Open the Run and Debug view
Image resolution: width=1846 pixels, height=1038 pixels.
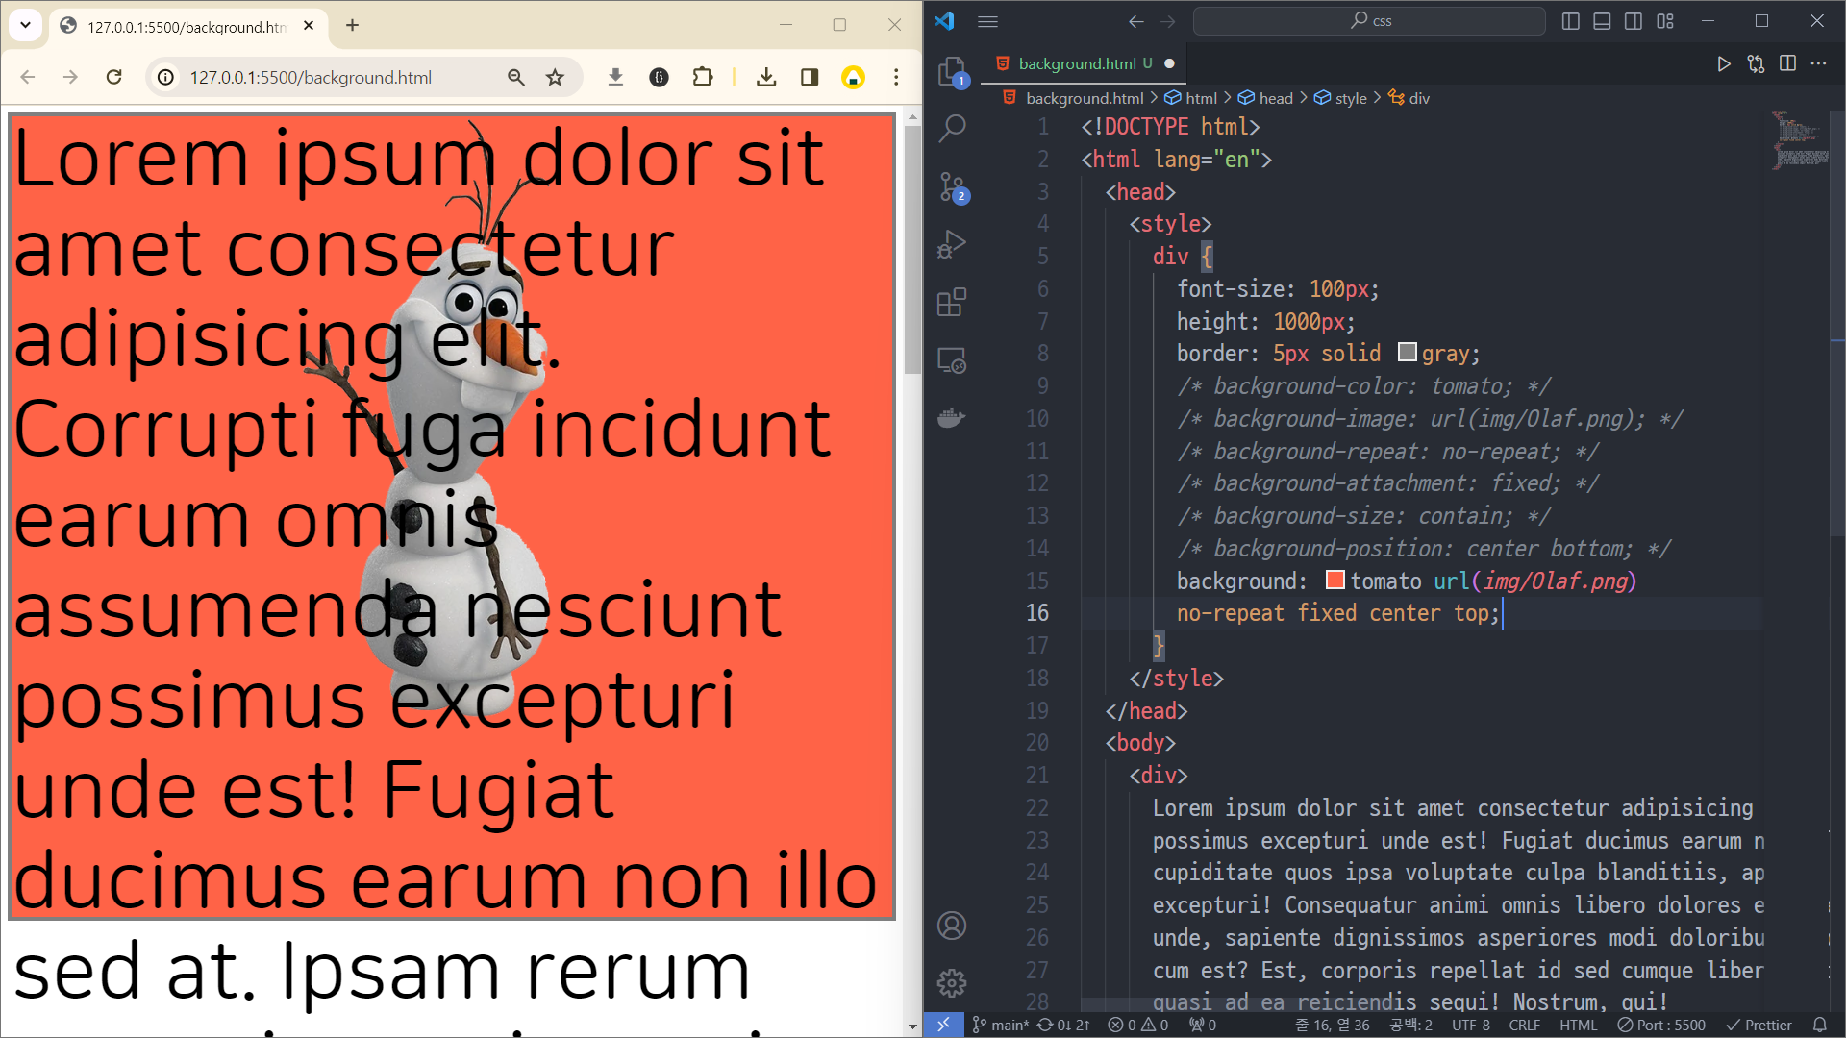(x=952, y=244)
